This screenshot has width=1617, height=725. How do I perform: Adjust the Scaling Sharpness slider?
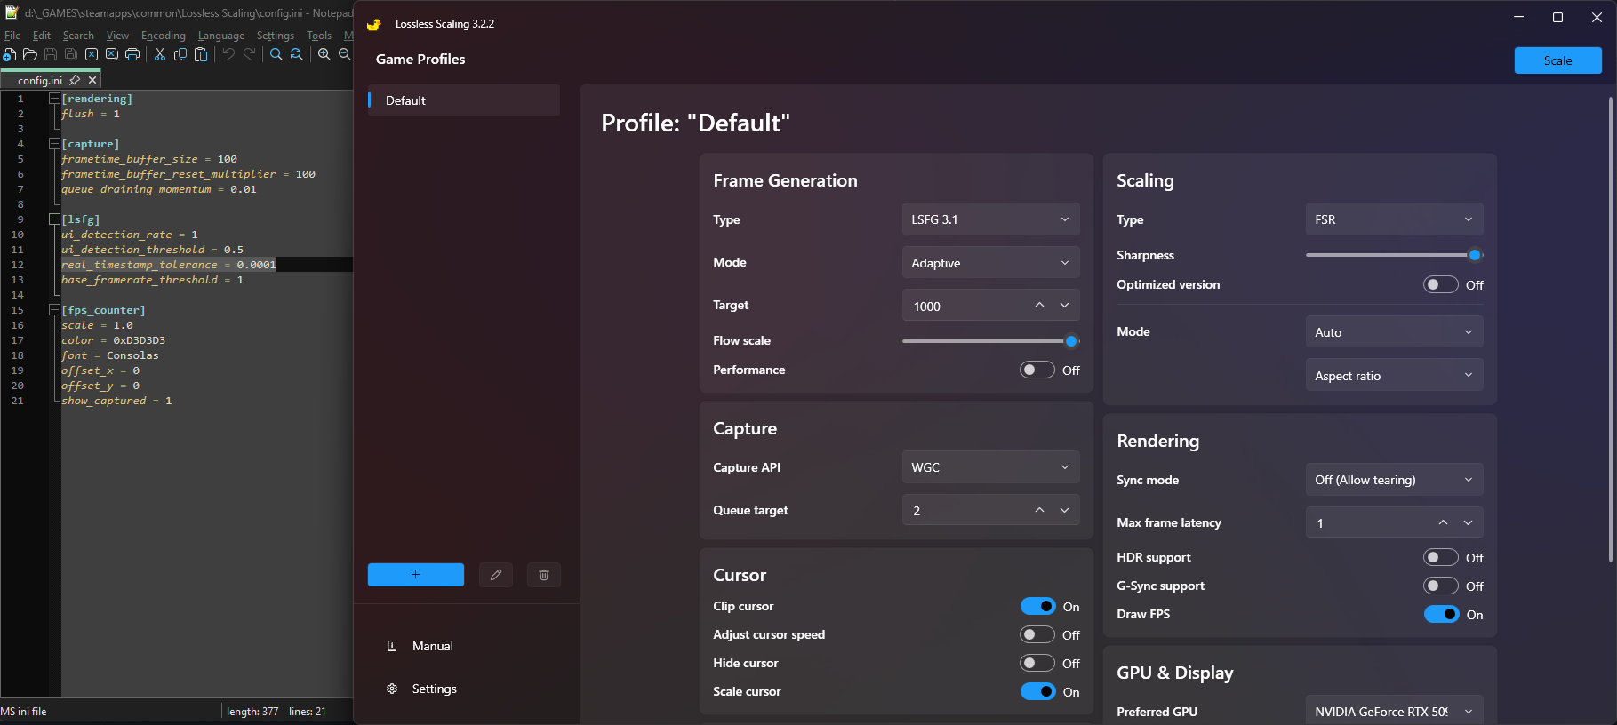click(1394, 255)
